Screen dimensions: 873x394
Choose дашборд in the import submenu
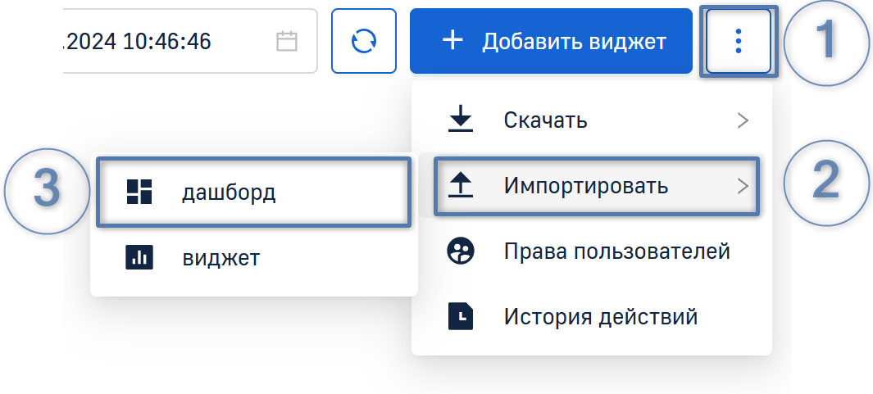click(229, 192)
